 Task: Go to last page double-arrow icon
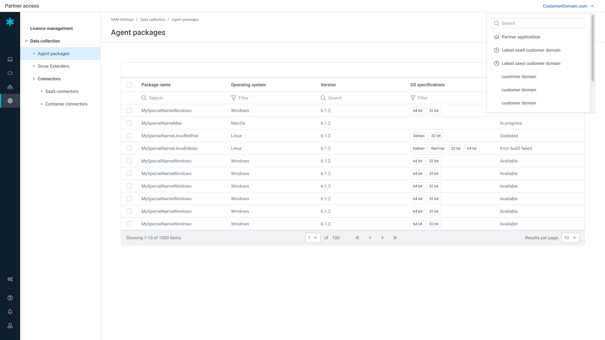click(395, 238)
